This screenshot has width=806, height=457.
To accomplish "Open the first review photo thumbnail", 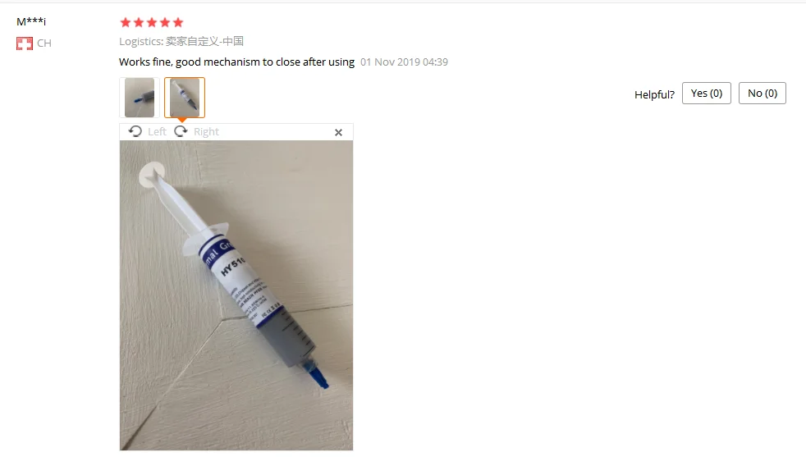I will (x=140, y=98).
